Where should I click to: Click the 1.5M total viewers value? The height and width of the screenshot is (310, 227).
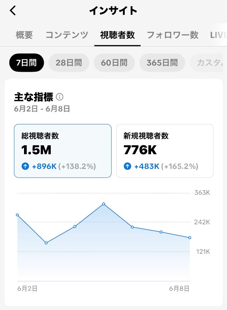36,150
